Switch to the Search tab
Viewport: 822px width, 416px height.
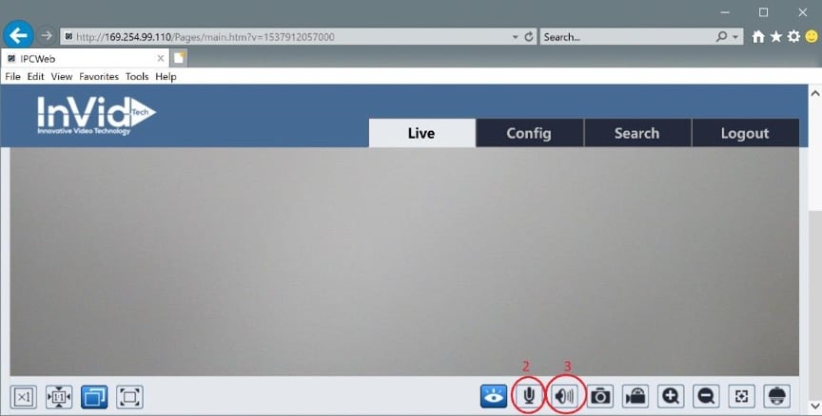pos(636,133)
